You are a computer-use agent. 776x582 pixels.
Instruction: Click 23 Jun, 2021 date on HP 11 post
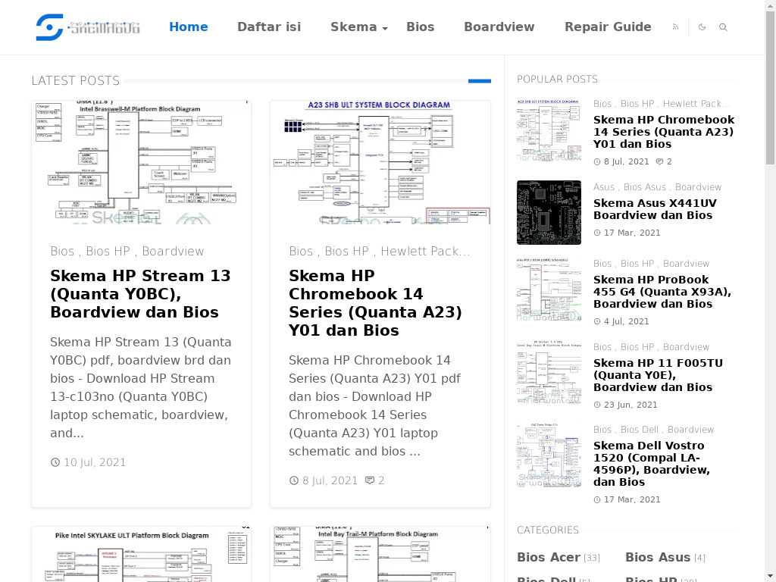coord(630,405)
